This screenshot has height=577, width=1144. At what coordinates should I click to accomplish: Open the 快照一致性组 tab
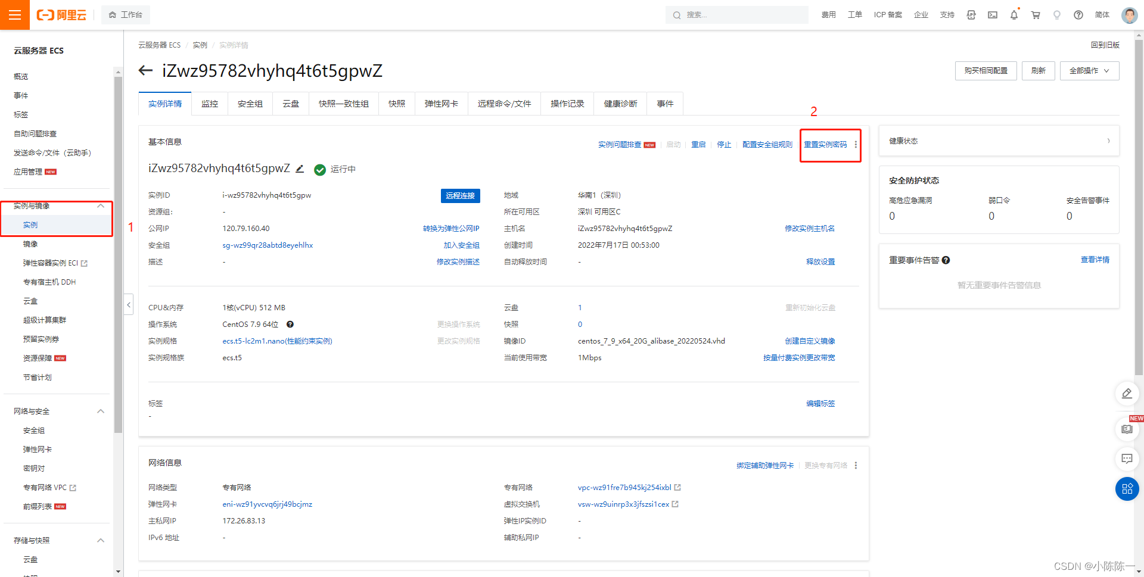344,104
